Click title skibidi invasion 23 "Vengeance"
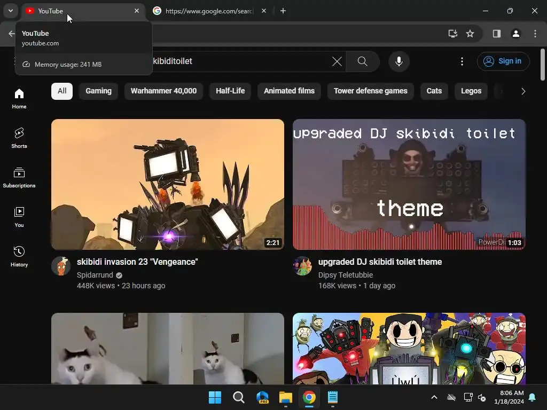The image size is (547, 410). pyautogui.click(x=137, y=262)
